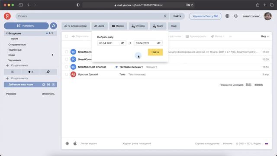Click the Архивировать toolbar button
This screenshot has width=277, height=156.
click(x=196, y=36)
